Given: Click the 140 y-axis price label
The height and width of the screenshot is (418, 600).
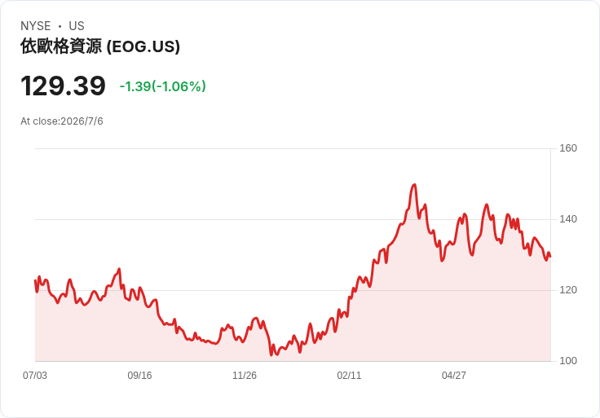Looking at the screenshot, I should pyautogui.click(x=568, y=219).
